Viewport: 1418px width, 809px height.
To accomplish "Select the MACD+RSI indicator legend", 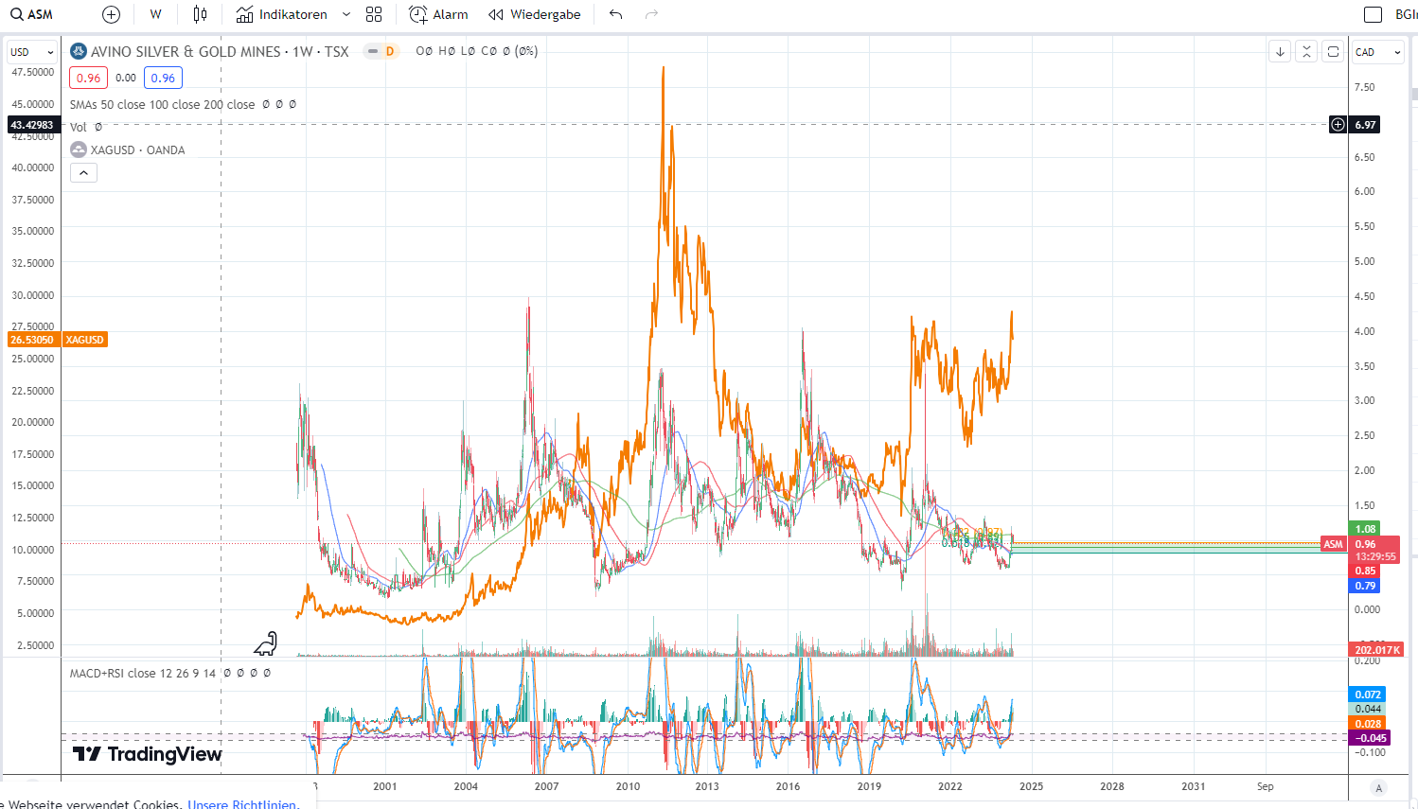I will coord(143,673).
